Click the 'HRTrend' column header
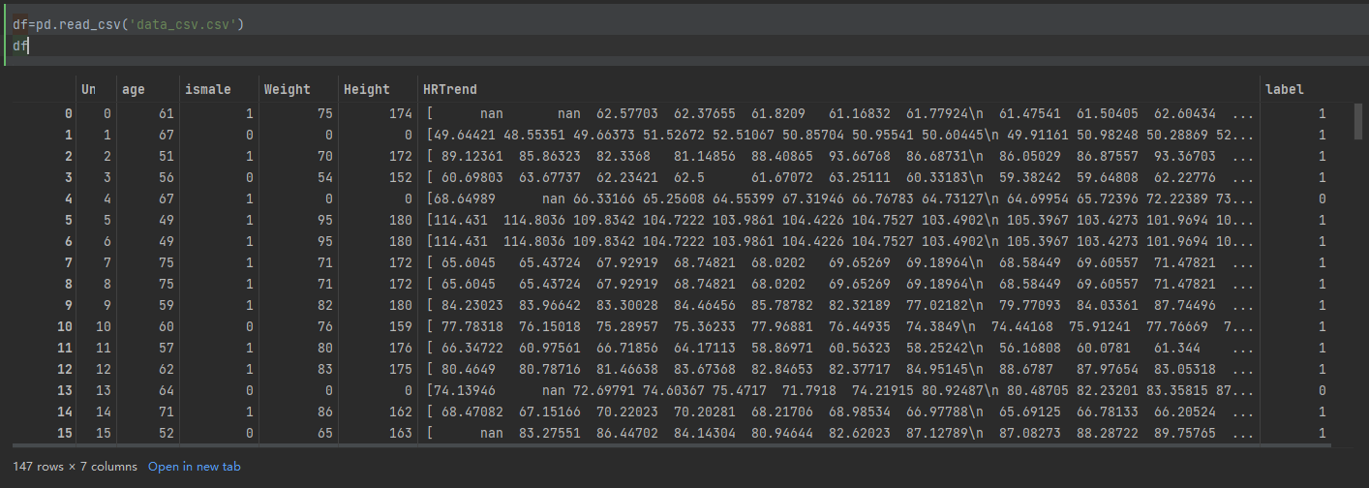 450,89
